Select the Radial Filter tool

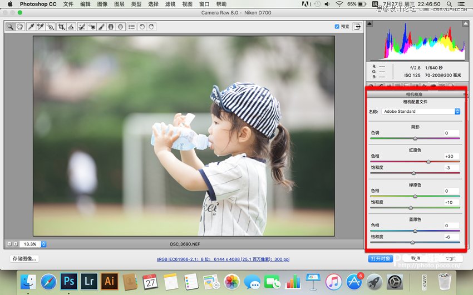(x=120, y=27)
